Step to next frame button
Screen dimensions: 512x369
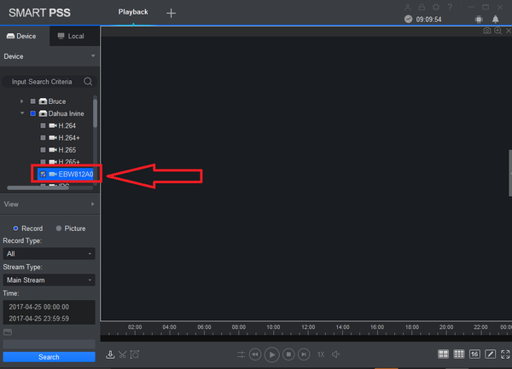tap(304, 355)
